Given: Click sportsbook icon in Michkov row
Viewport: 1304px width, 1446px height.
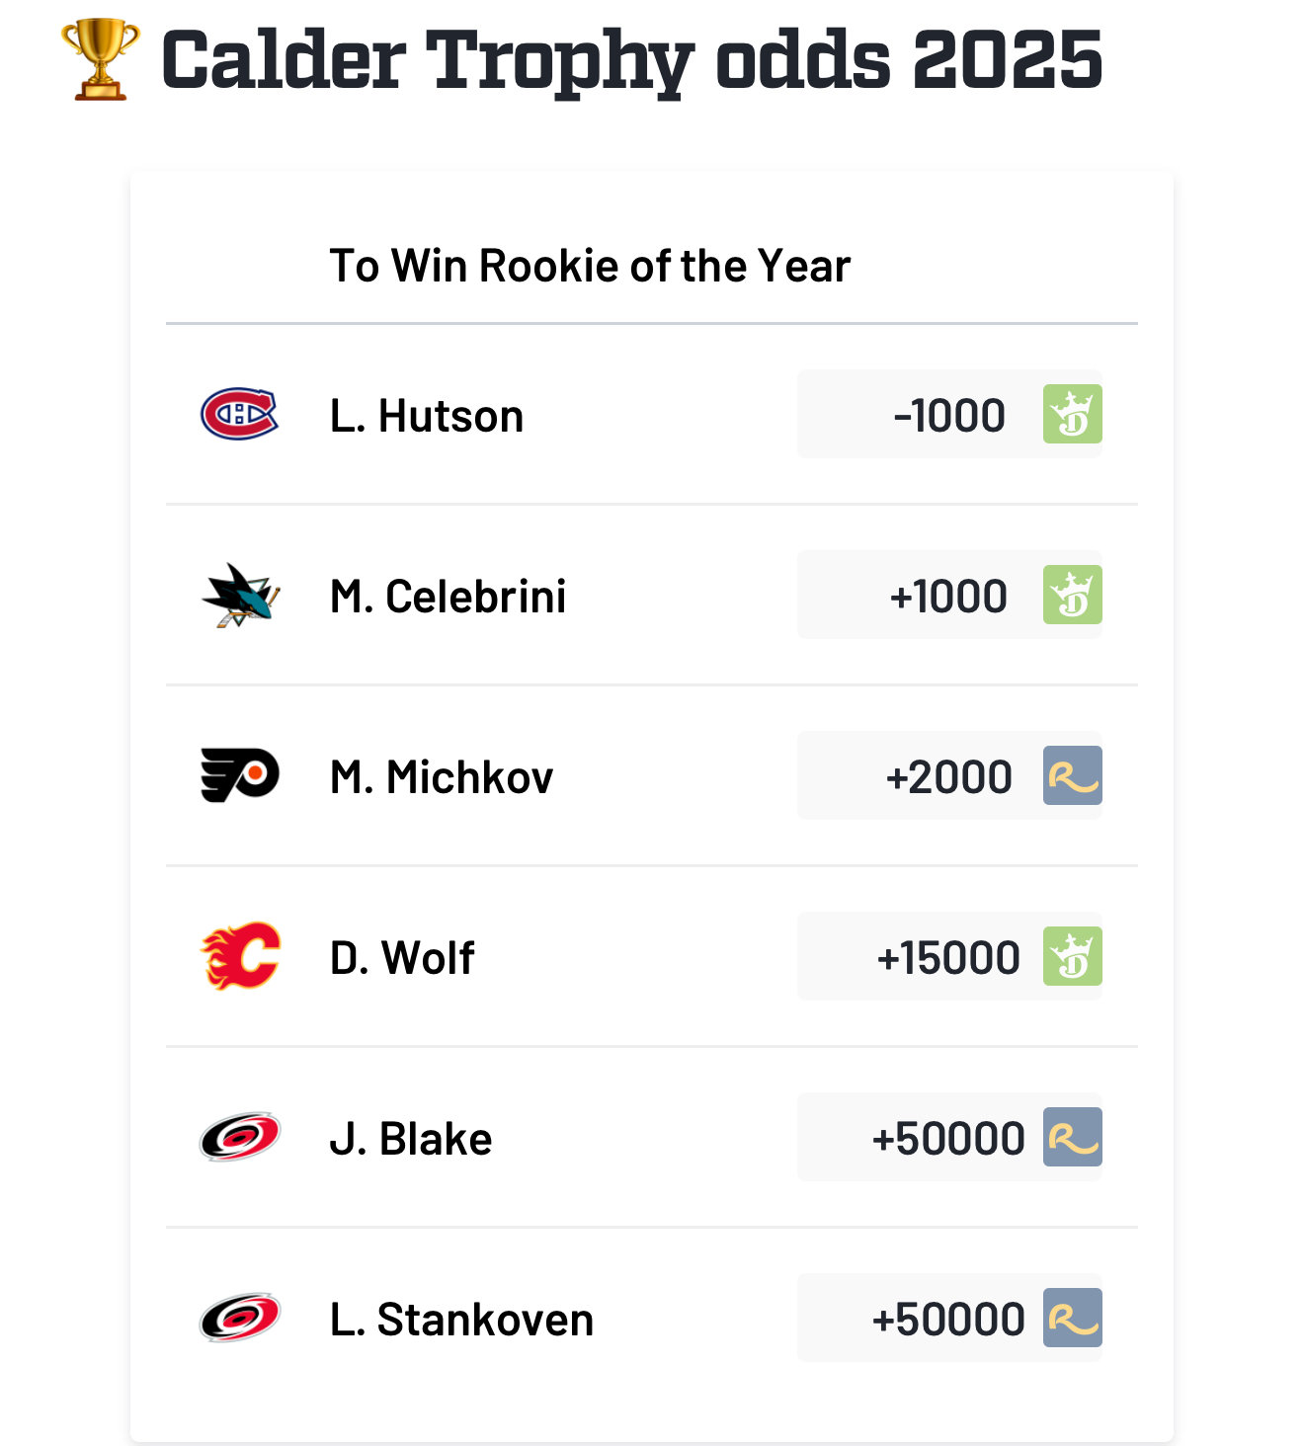Looking at the screenshot, I should (x=1073, y=775).
